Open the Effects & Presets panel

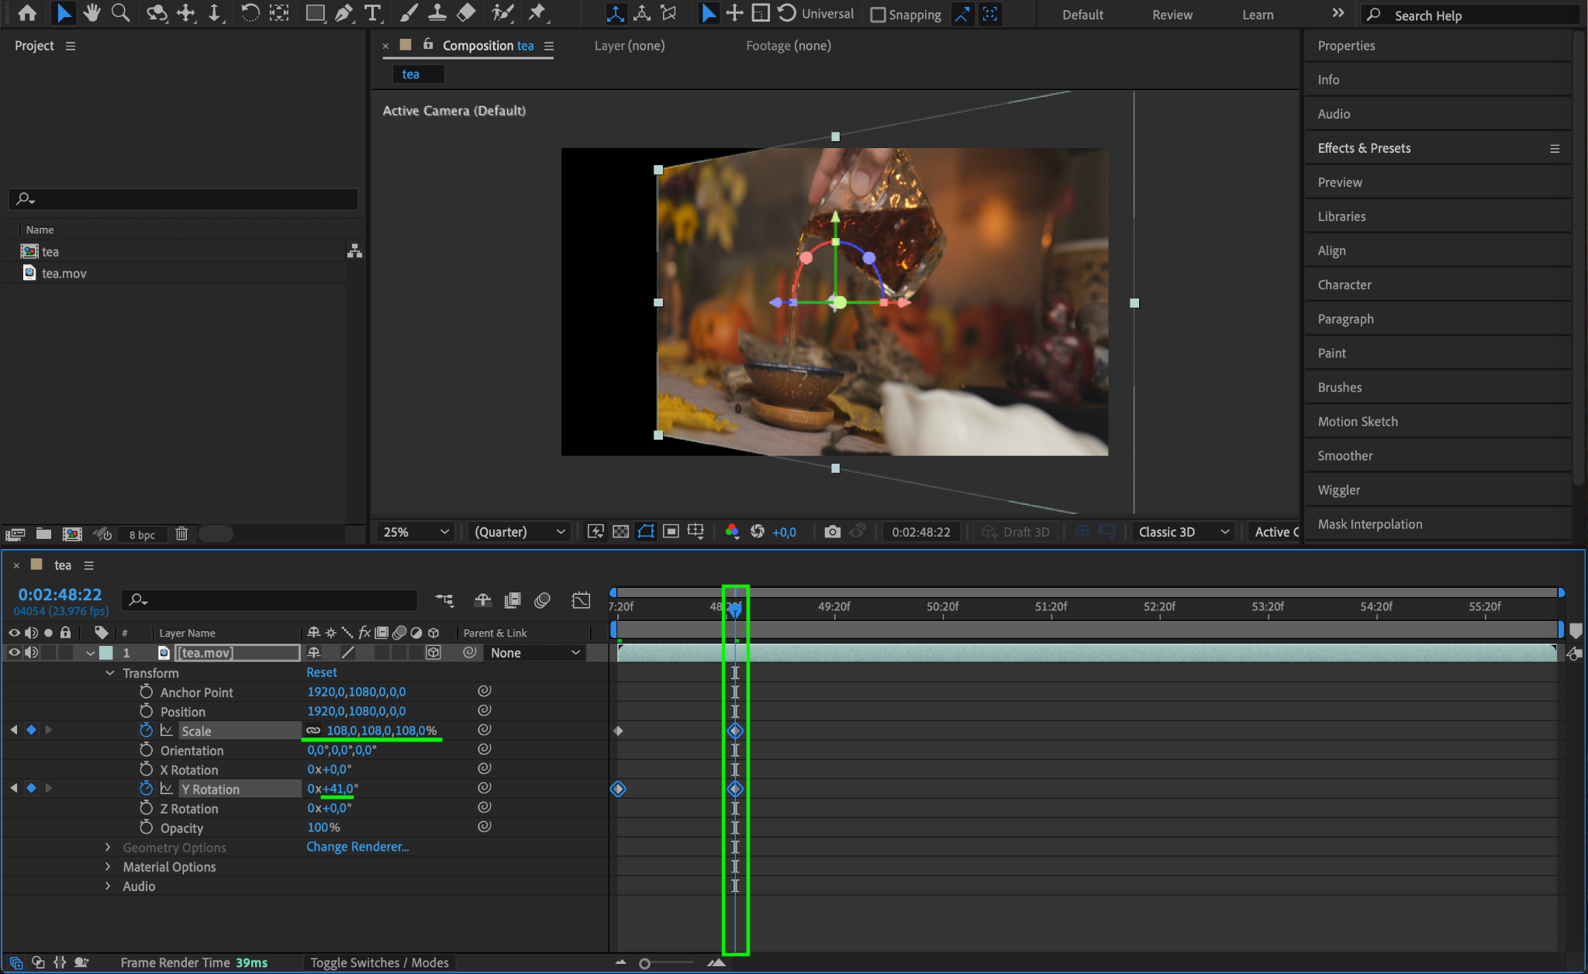pos(1364,148)
